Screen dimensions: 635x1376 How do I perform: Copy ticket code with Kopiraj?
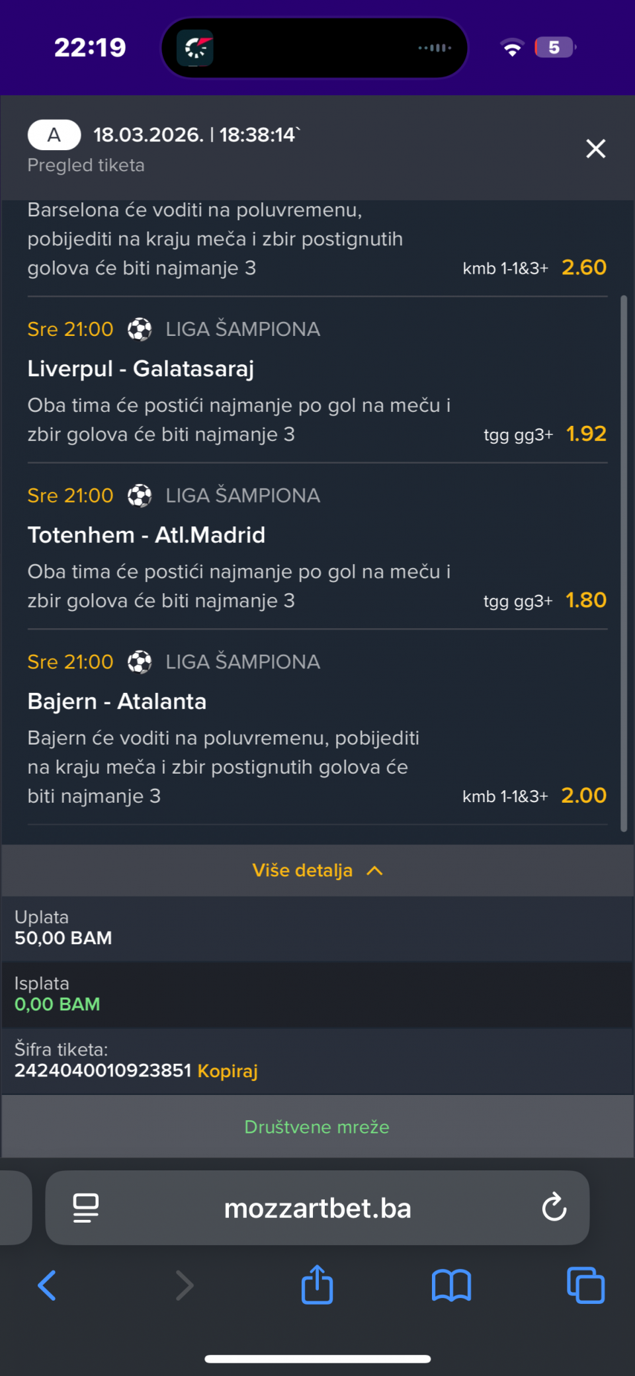pyautogui.click(x=228, y=1071)
